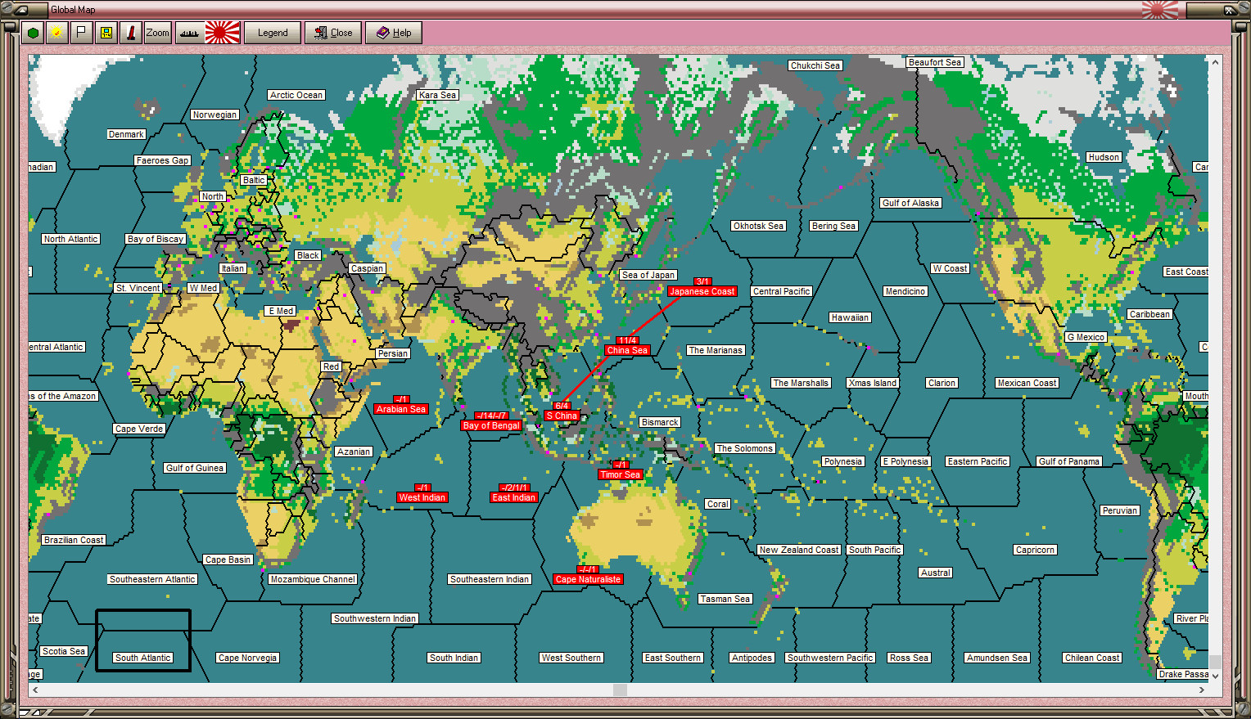This screenshot has width=1251, height=719.
Task: Click the vertical scrollbar thumb
Action: [1216, 662]
